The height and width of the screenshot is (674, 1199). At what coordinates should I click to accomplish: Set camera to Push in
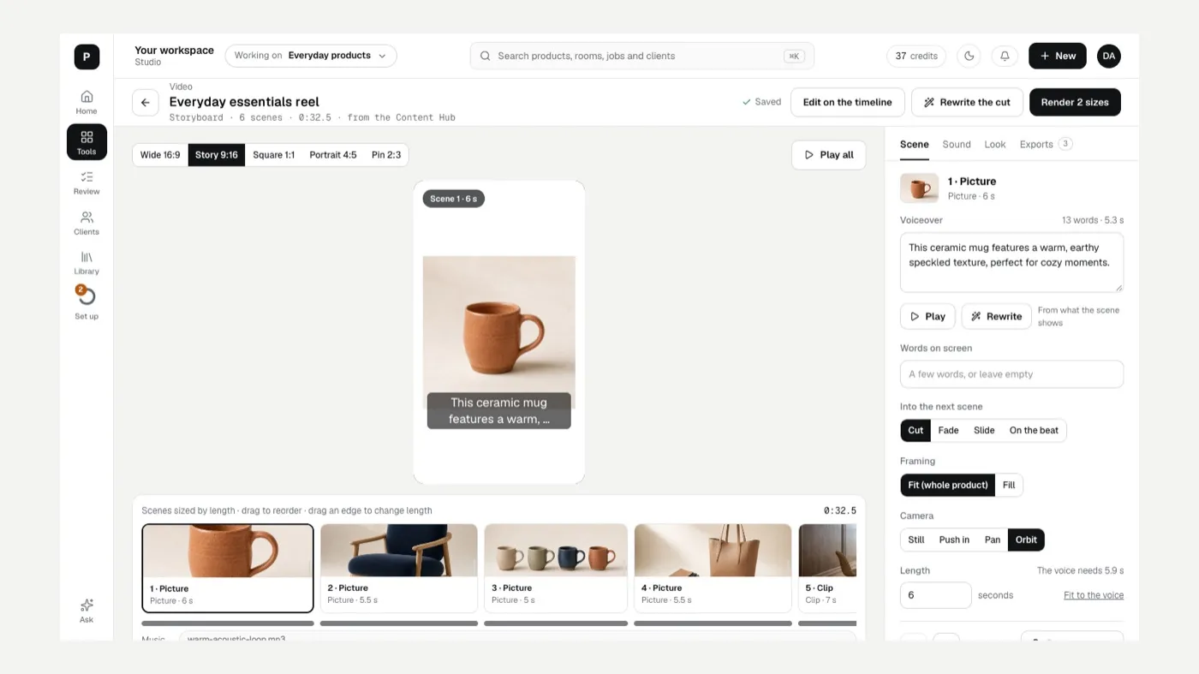tap(954, 540)
